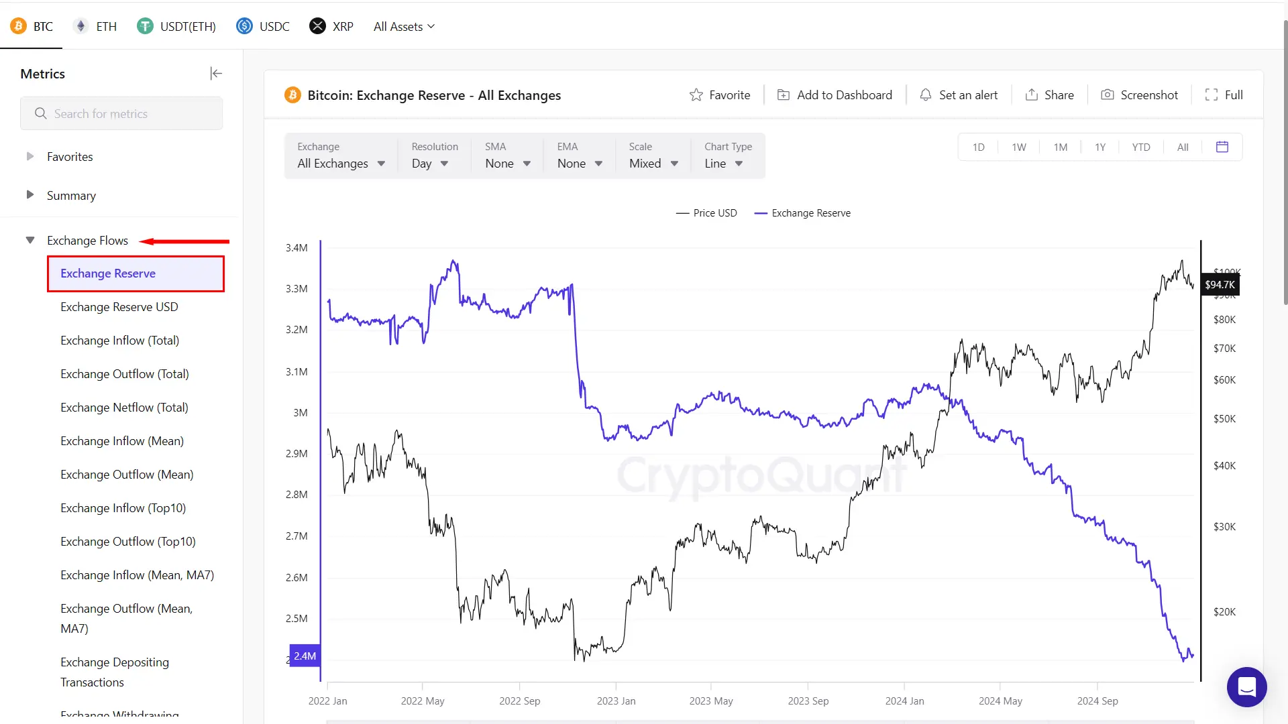Click the Share label
Screen dimensions: 1288x724
coord(1059,95)
